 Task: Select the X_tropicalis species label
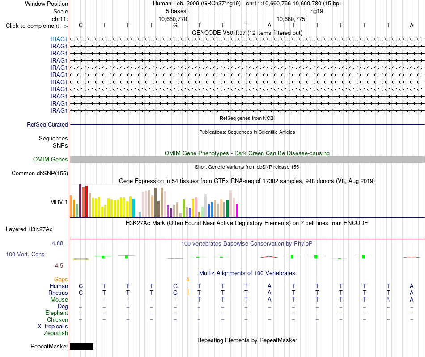pyautogui.click(x=53, y=327)
